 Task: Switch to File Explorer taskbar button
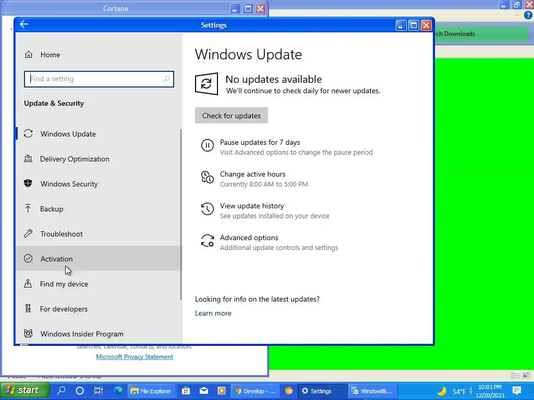152,391
